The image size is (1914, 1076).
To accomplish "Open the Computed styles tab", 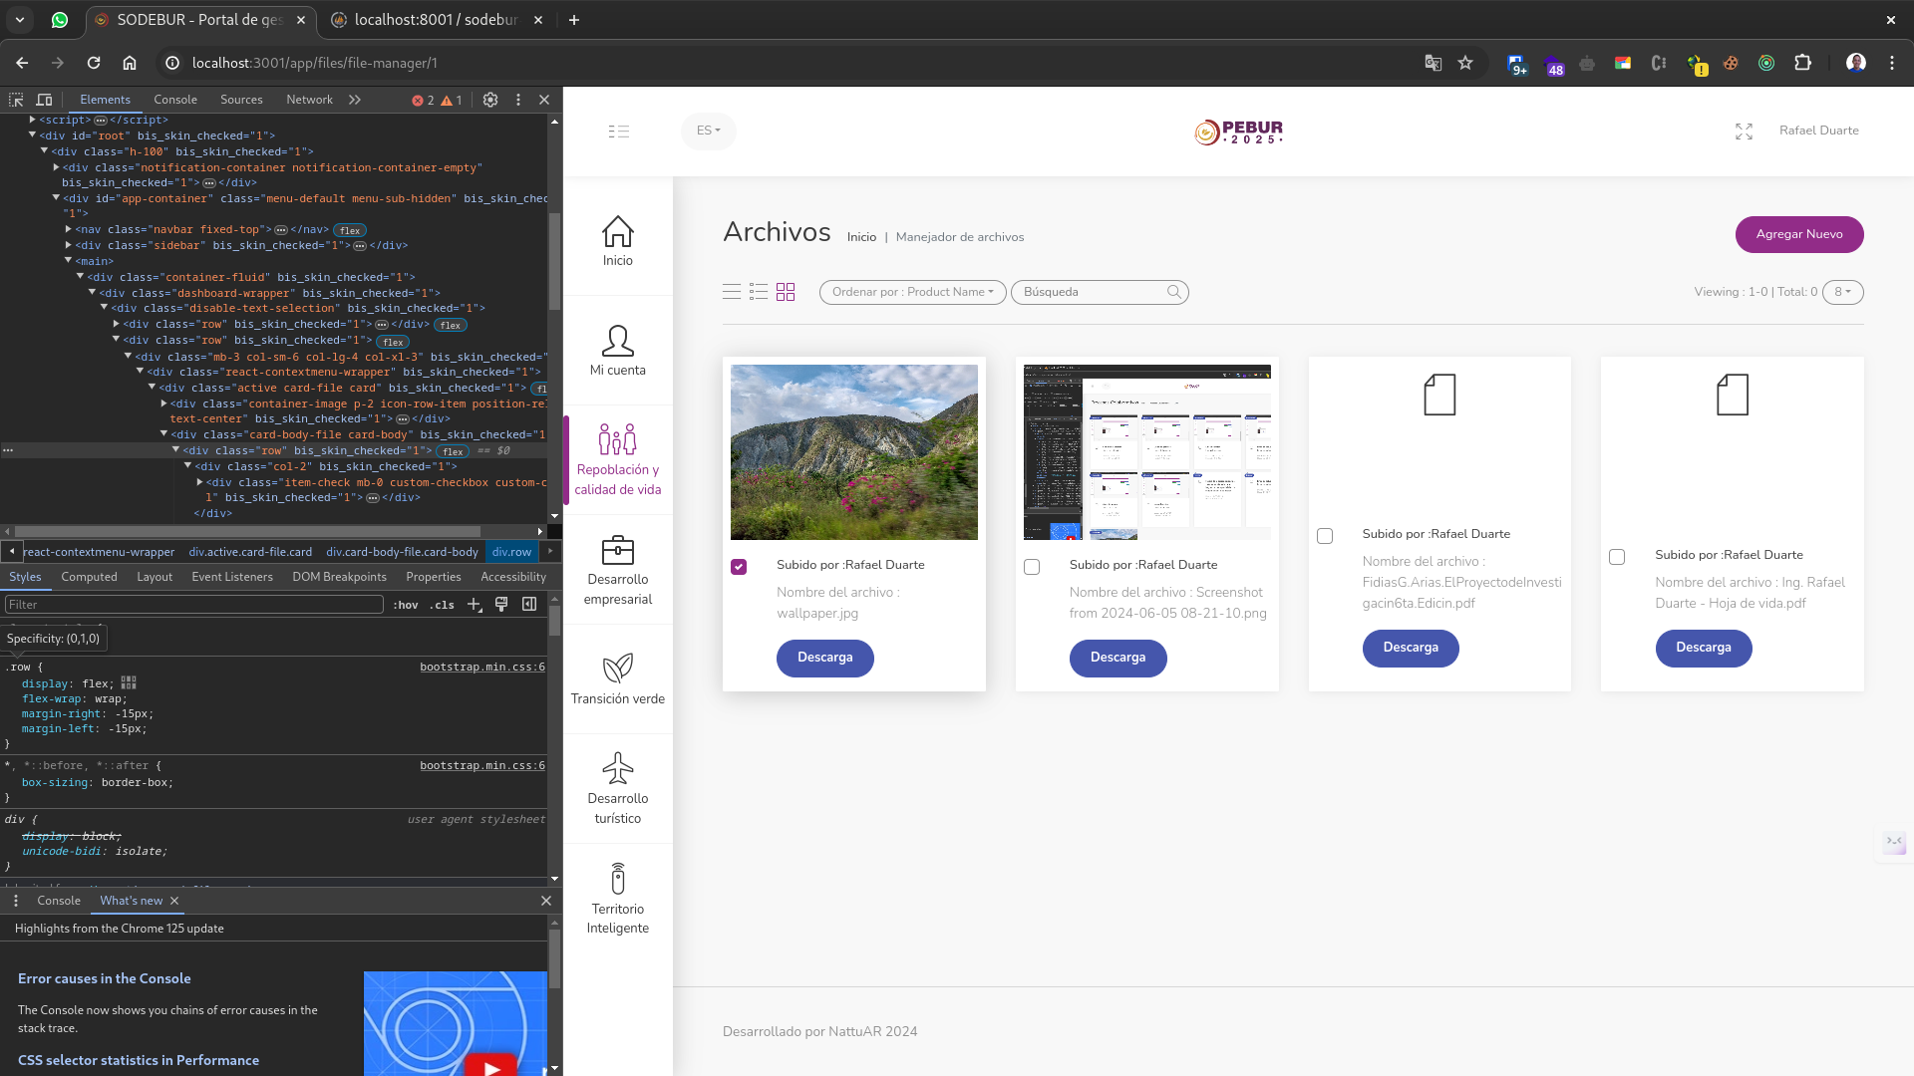I will 89,577.
